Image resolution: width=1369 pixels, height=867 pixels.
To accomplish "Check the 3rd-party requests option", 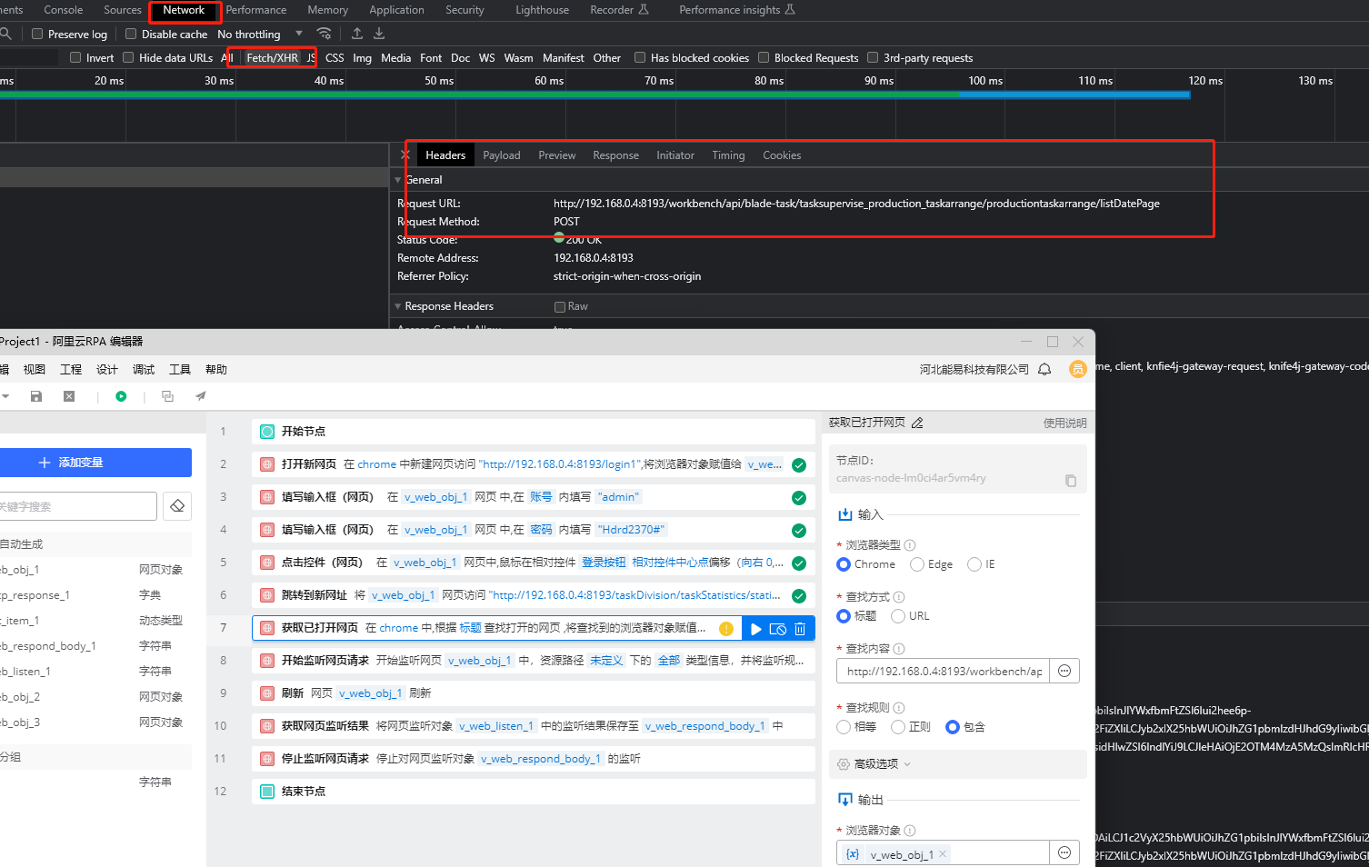I will 873,57.
